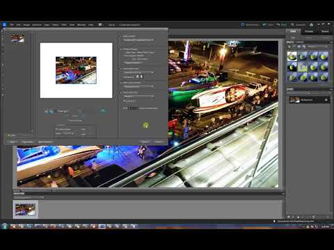
Task: Toggle the Center Image checkbox
Action: (56, 129)
